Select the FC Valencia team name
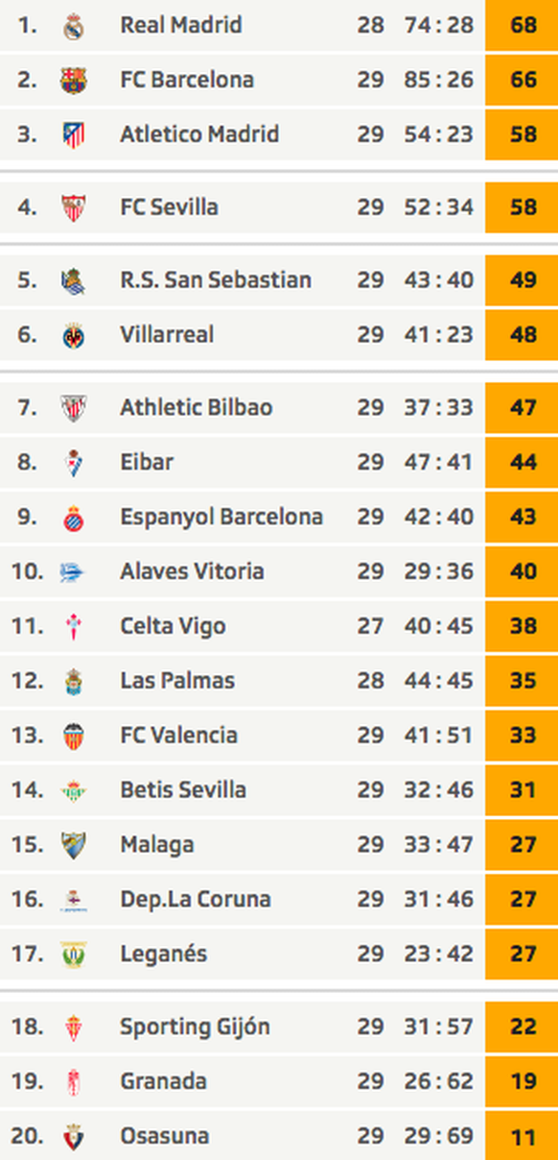Image resolution: width=558 pixels, height=1160 pixels. [178, 736]
